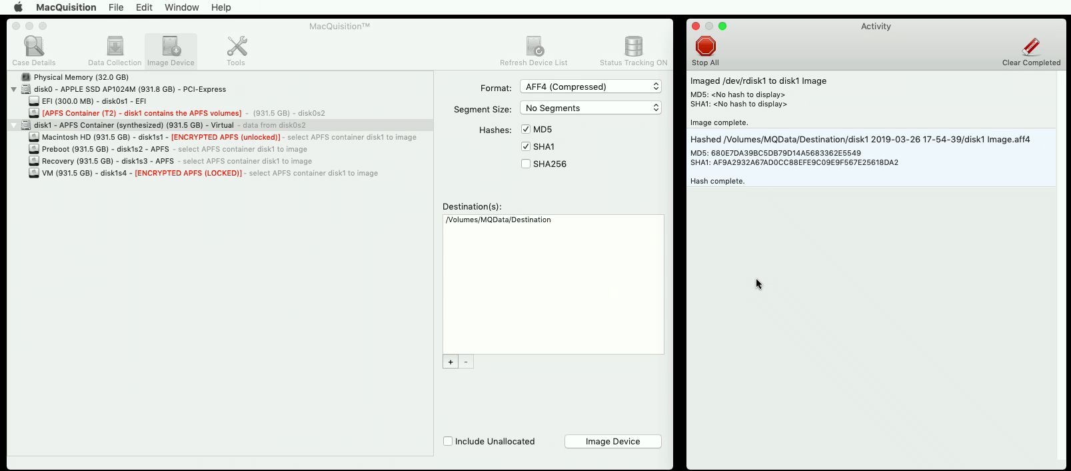Enable the Include Unallocated checkbox
The image size is (1071, 471).
point(448,441)
